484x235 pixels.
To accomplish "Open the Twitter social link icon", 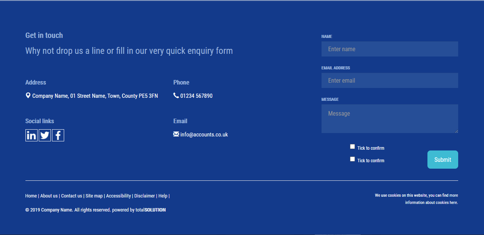I will pos(45,135).
